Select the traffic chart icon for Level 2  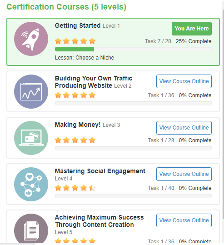(x=31, y=91)
